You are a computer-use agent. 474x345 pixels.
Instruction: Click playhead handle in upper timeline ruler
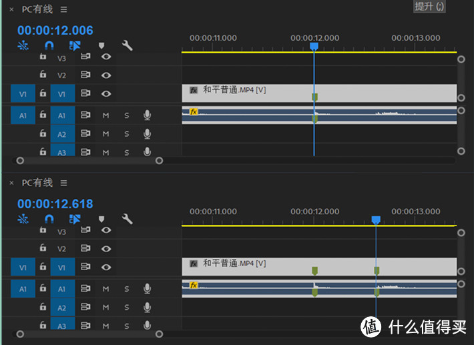click(314, 46)
